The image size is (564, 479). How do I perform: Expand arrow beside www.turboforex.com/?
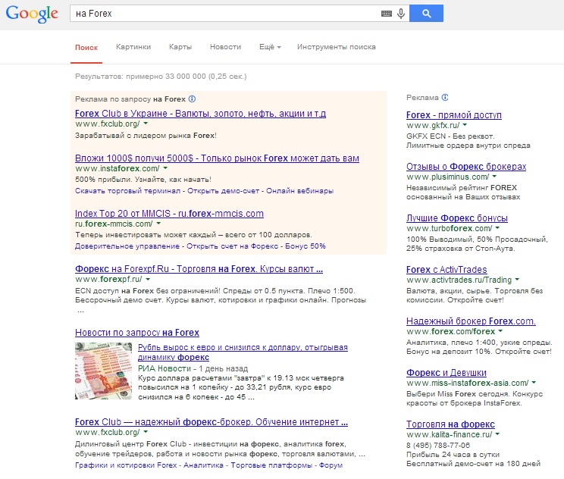pos(497,227)
